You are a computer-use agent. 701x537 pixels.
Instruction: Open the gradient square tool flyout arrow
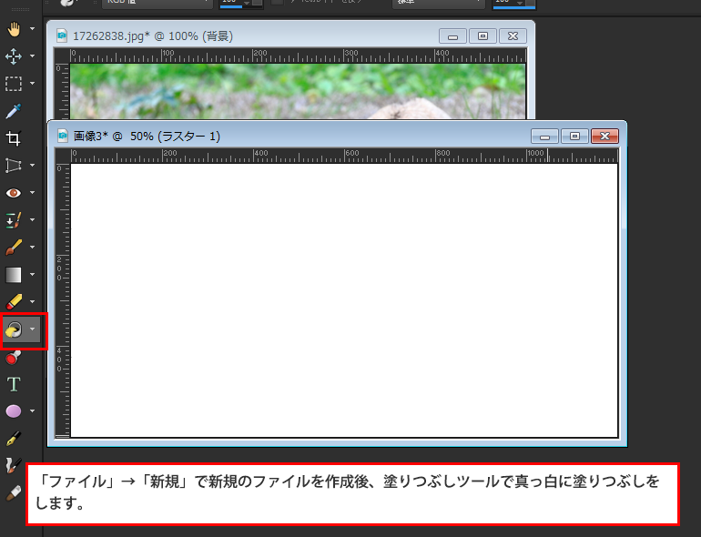point(32,275)
